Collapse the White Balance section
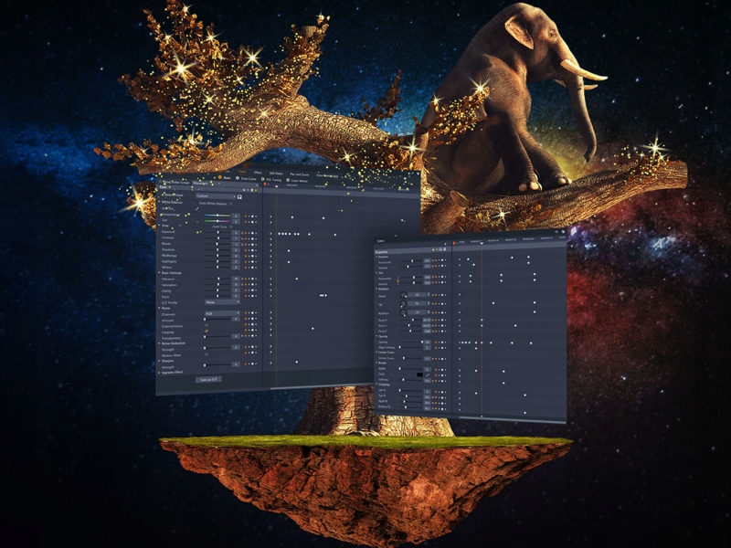The height and width of the screenshot is (548, 731). (x=159, y=202)
